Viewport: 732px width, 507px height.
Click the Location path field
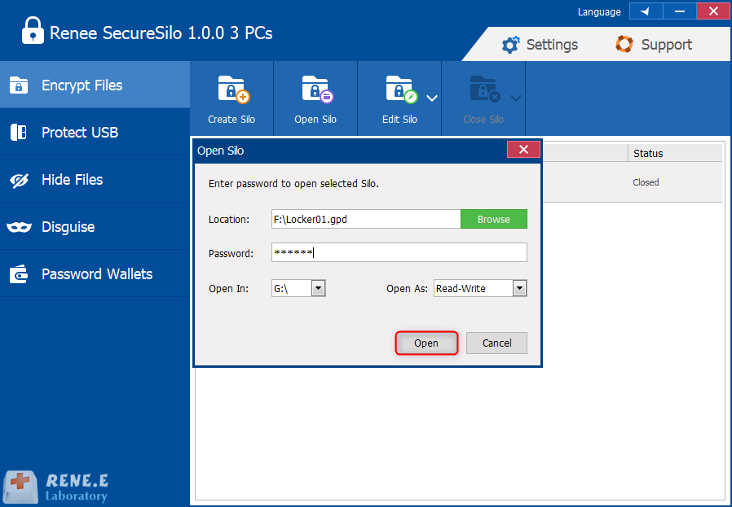point(365,219)
